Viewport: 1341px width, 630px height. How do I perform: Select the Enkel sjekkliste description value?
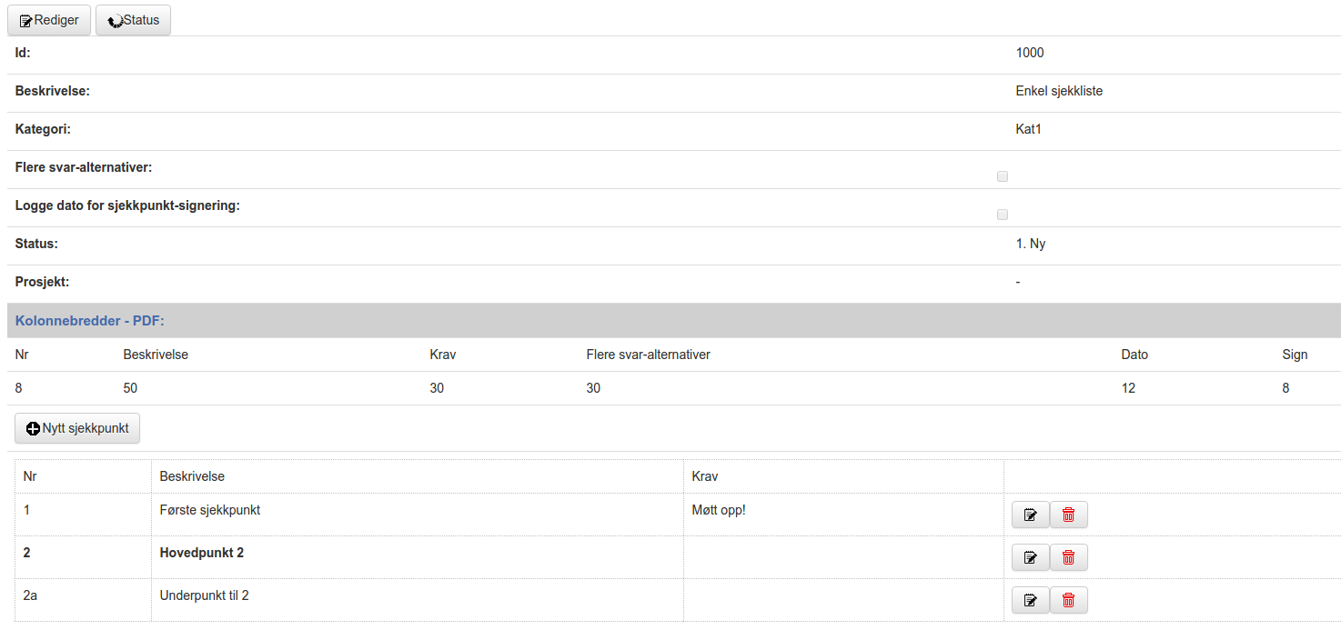[x=1059, y=91]
